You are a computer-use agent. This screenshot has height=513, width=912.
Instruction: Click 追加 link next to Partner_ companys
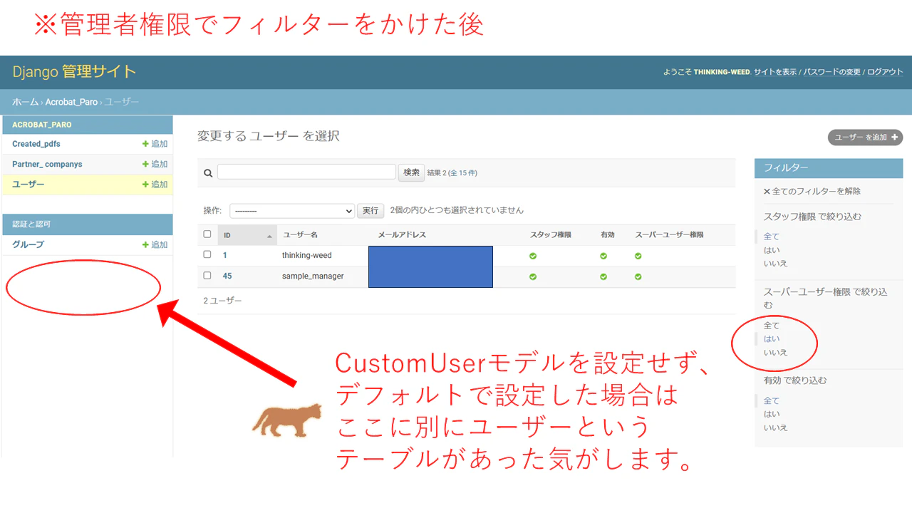[x=155, y=164]
